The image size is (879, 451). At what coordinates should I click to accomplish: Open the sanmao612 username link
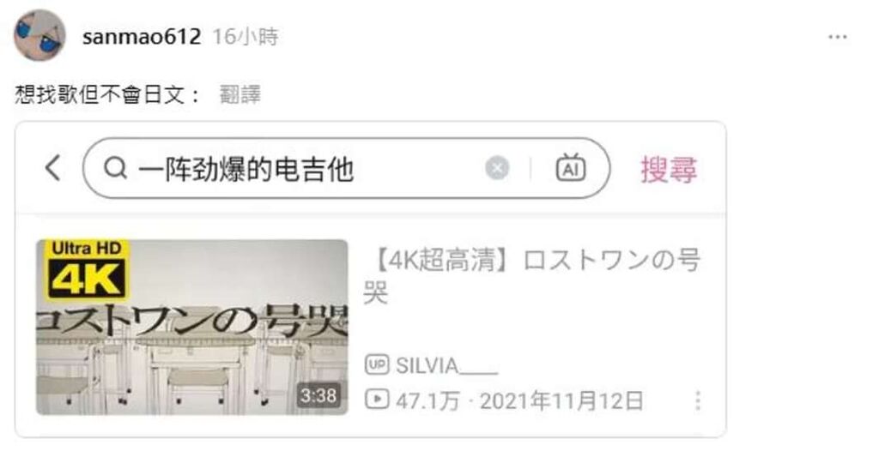click(x=142, y=37)
